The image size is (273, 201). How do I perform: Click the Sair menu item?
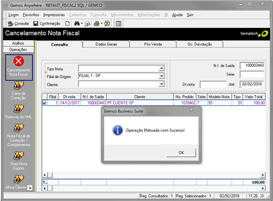(190, 15)
